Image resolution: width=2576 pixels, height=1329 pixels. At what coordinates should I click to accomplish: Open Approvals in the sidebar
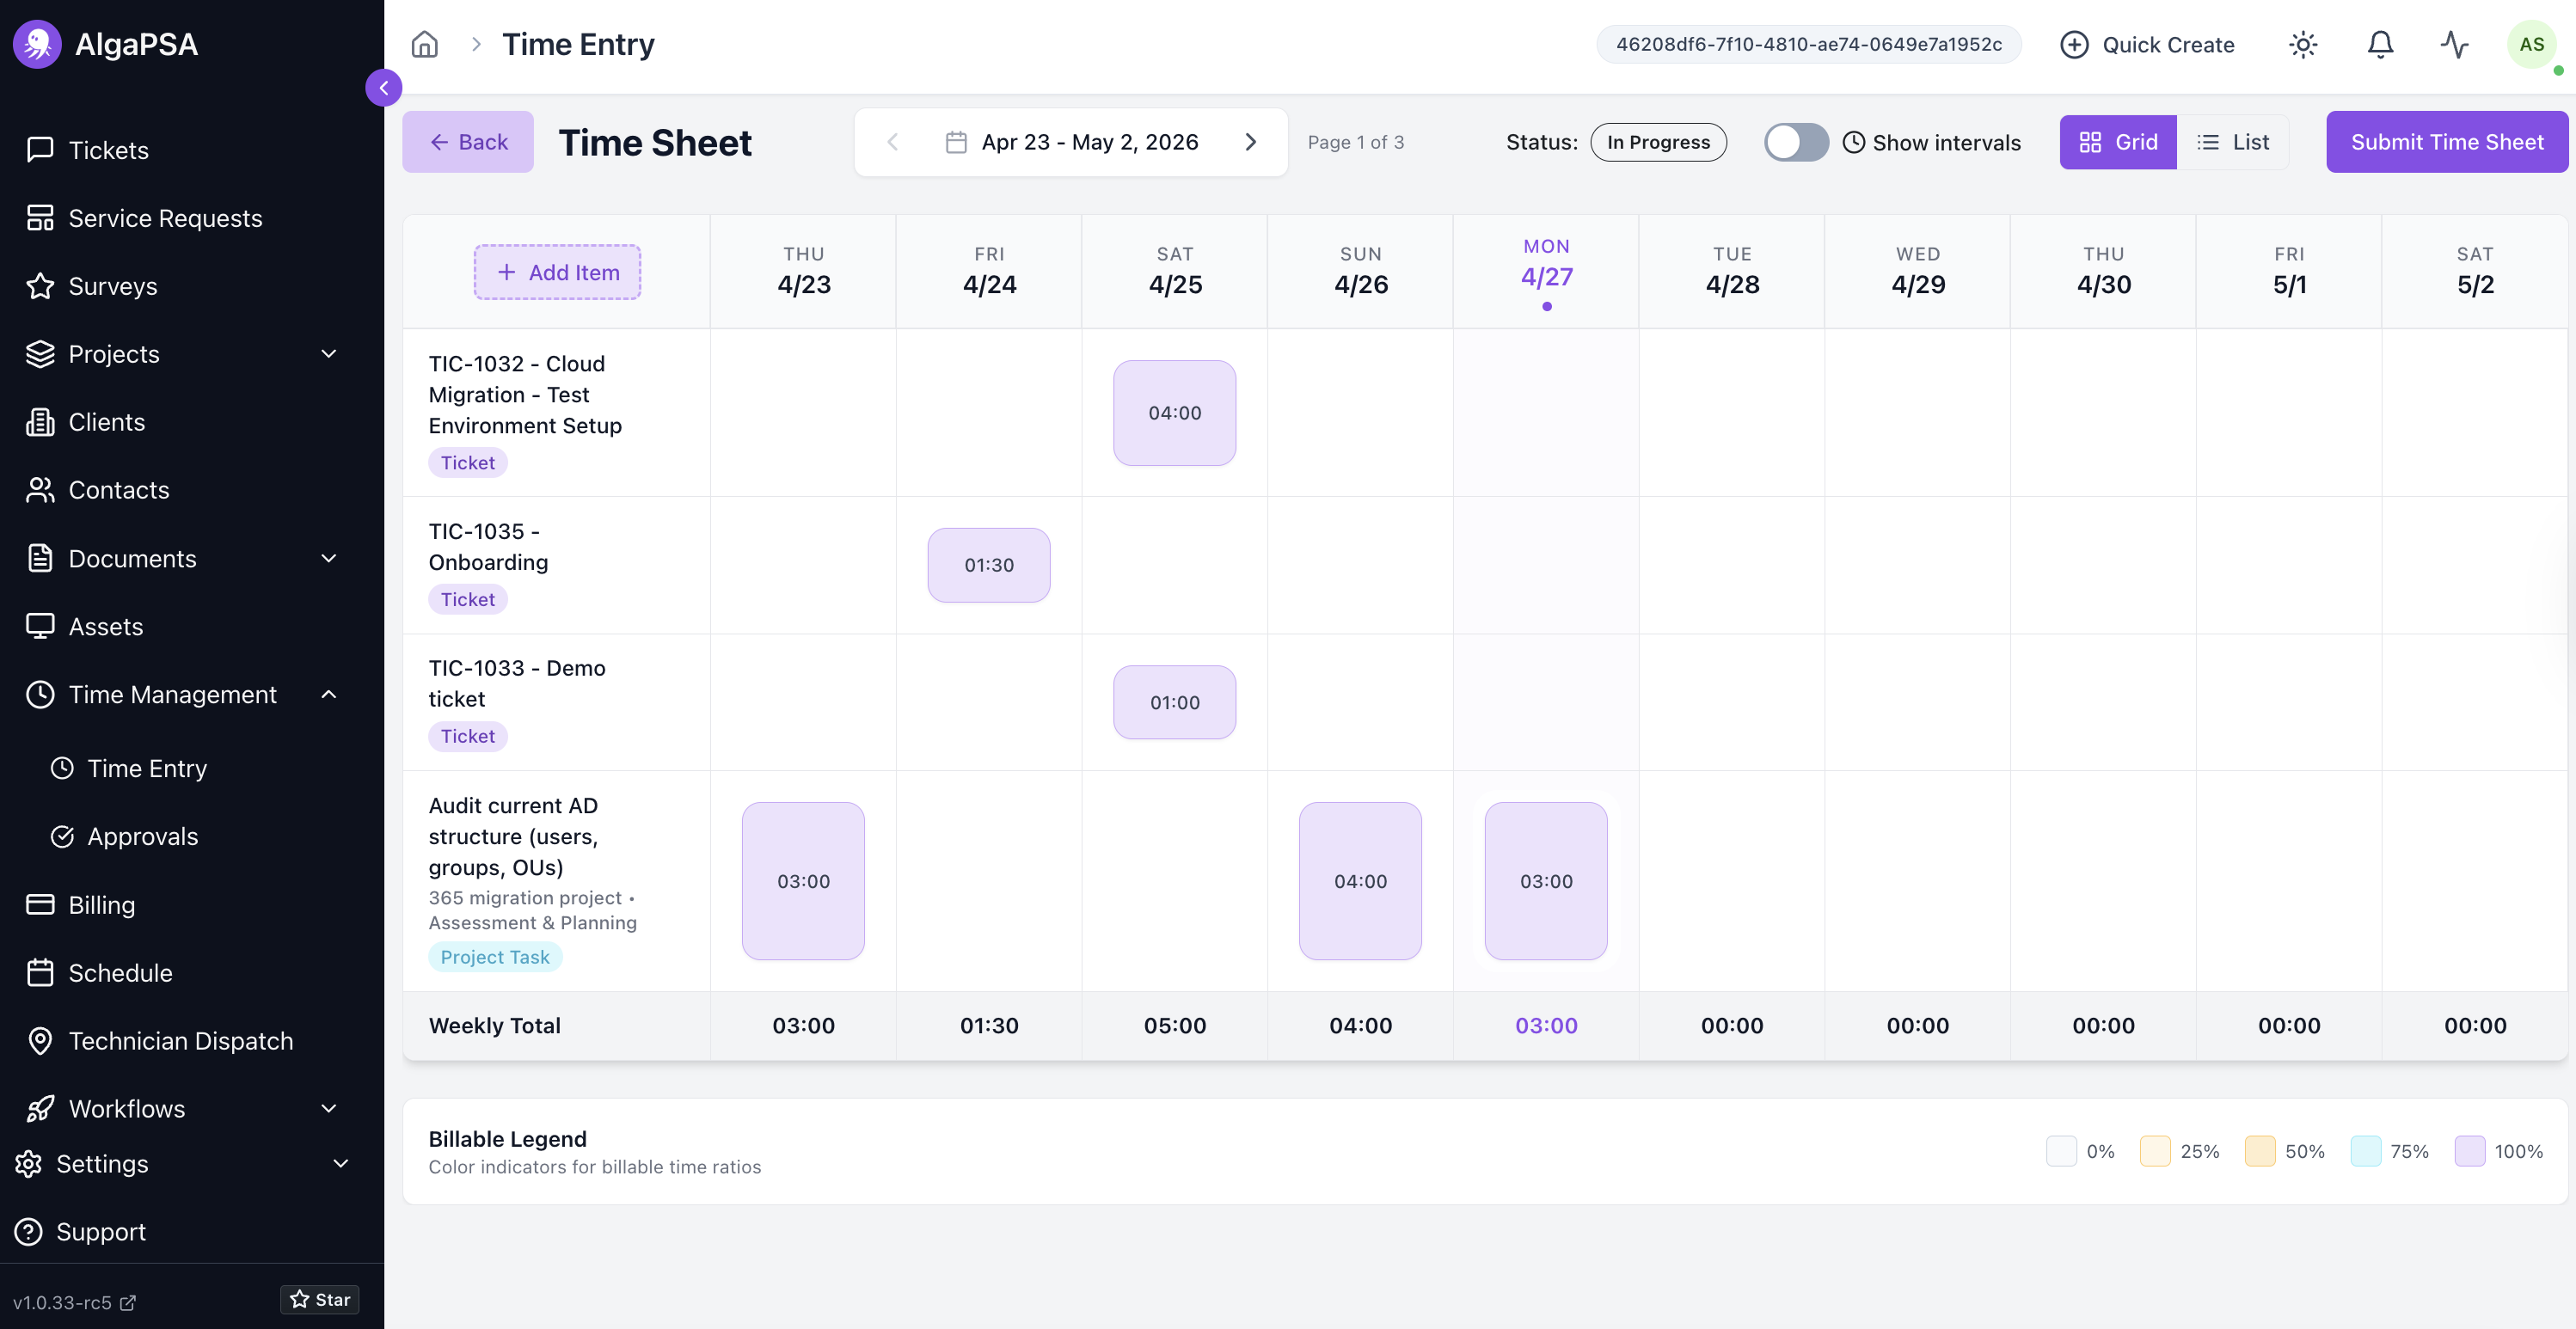point(142,836)
